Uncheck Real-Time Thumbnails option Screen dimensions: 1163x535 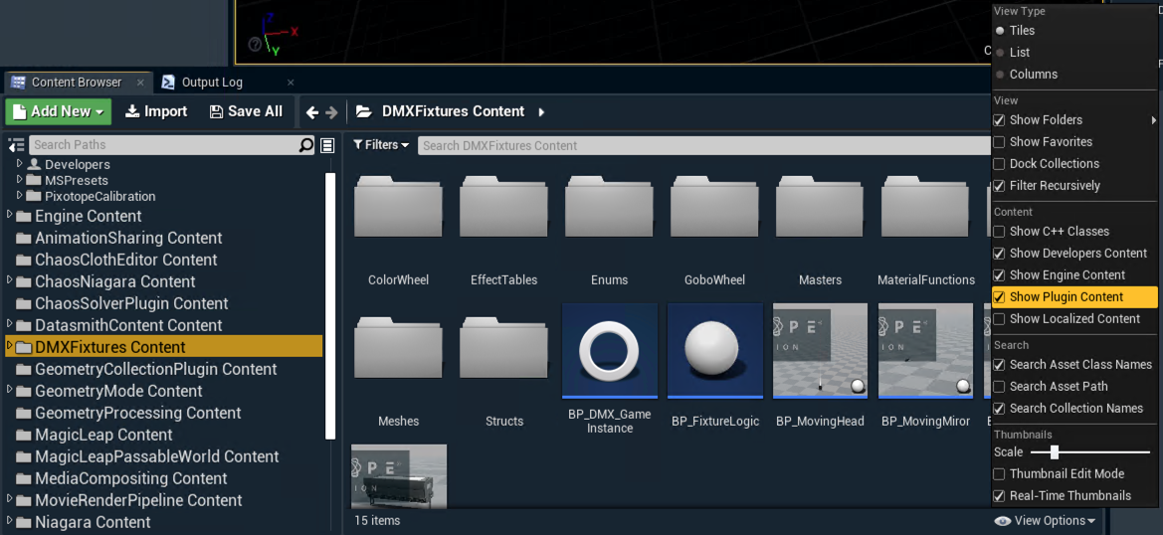tap(999, 496)
